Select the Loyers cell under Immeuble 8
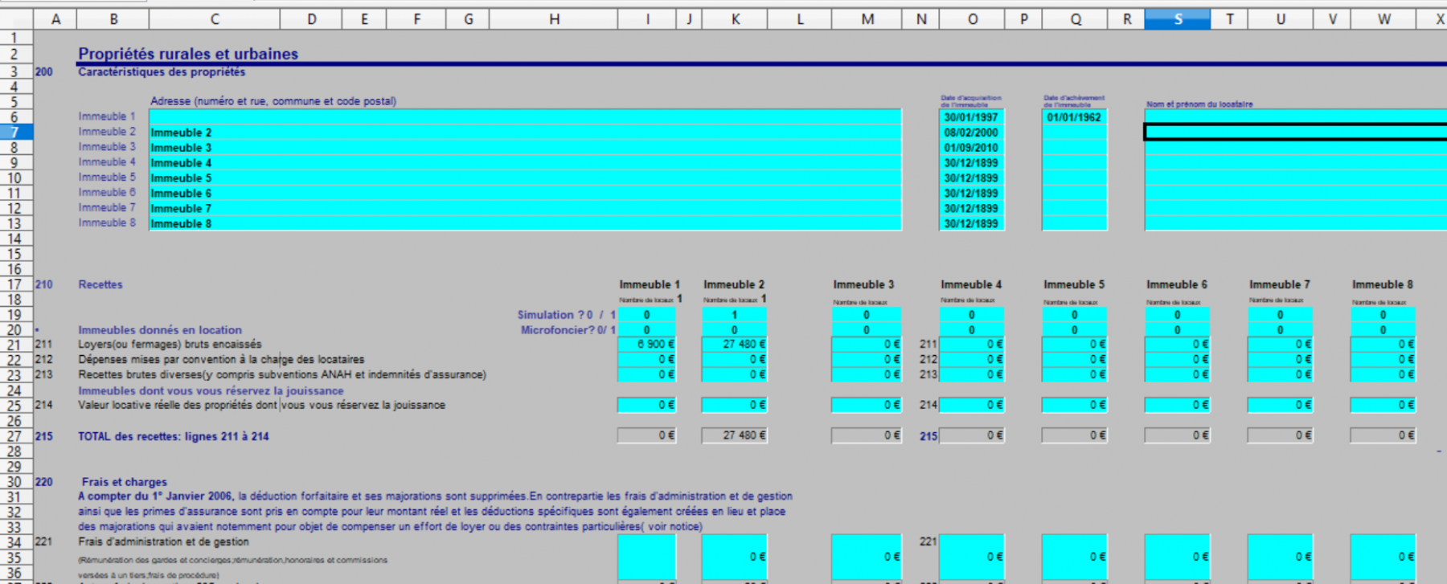Image resolution: width=1447 pixels, height=584 pixels. click(1383, 344)
